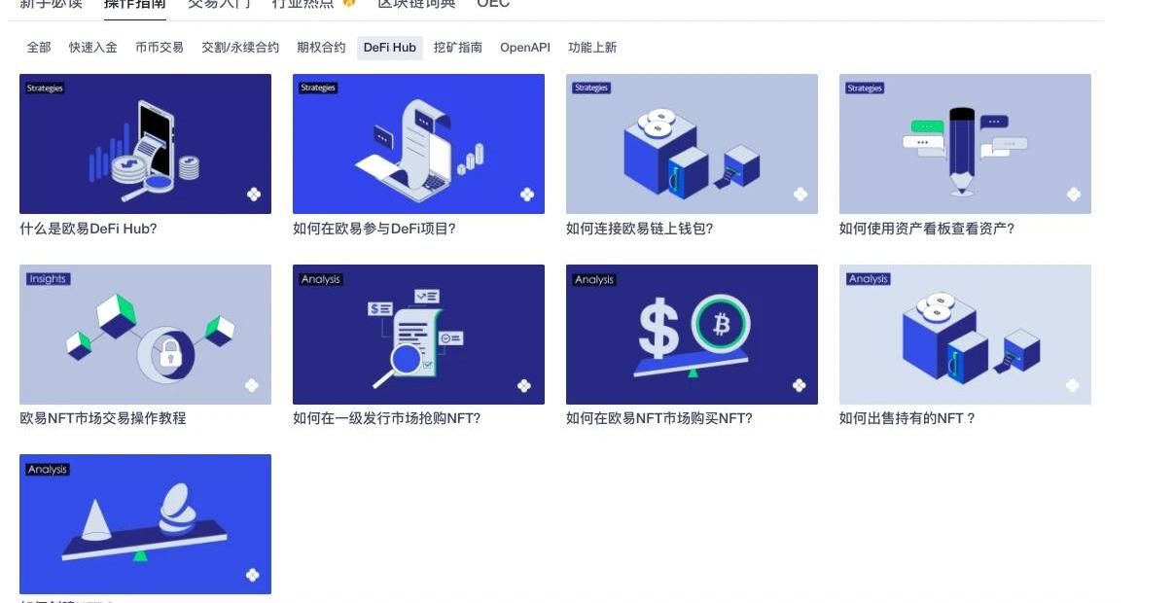Click OKX logo icon on 欧易NFT市场交易操作教程 card

pos(252,385)
